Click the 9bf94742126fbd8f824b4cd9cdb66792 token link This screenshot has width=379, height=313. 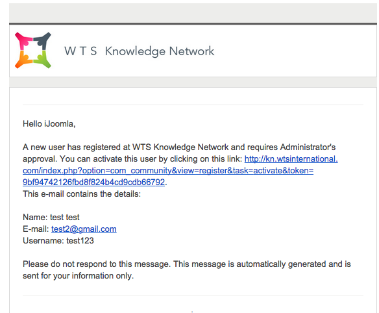pos(94,182)
